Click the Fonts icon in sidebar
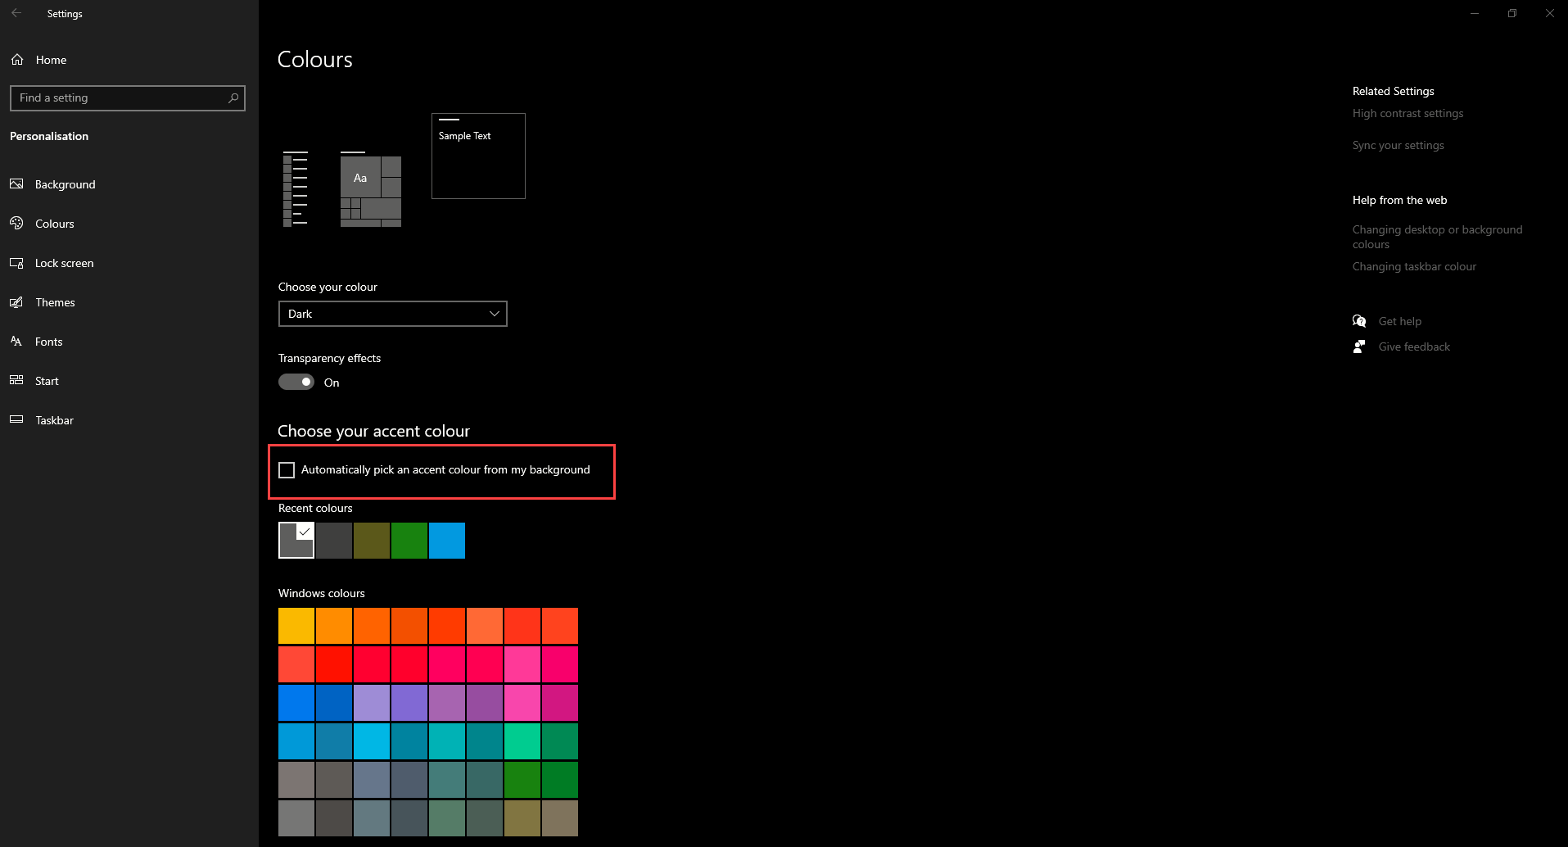Screen dimensions: 1568x847 pyautogui.click(x=16, y=342)
